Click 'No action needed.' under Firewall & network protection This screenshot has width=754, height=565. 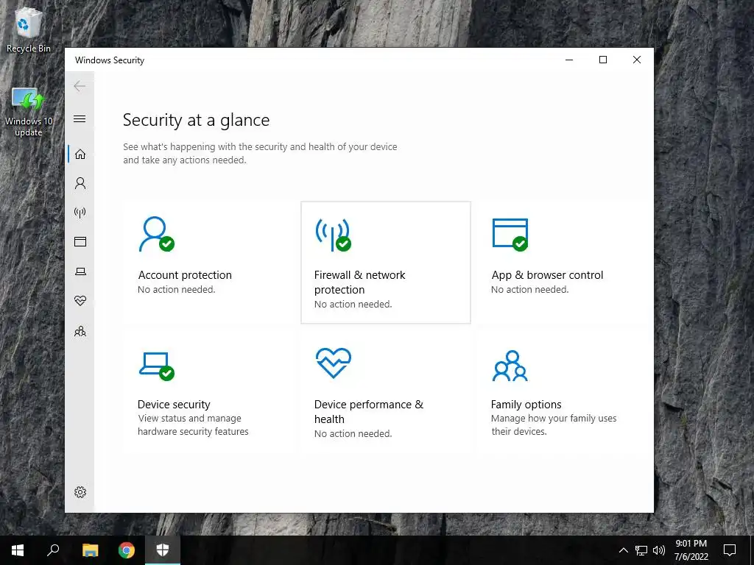point(353,304)
